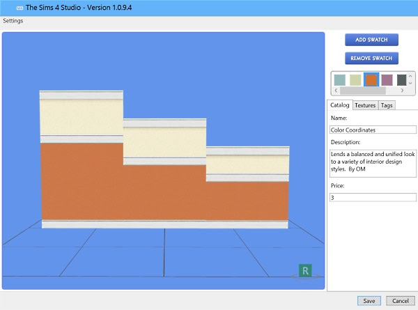Click the 'Description:' label
418x310 pixels.
pos(346,142)
